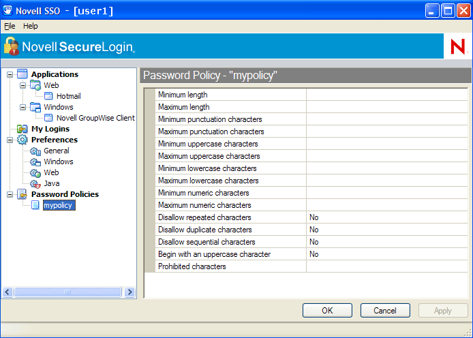Select the Hotmail tree item label
The image size is (473, 338).
pos(68,96)
